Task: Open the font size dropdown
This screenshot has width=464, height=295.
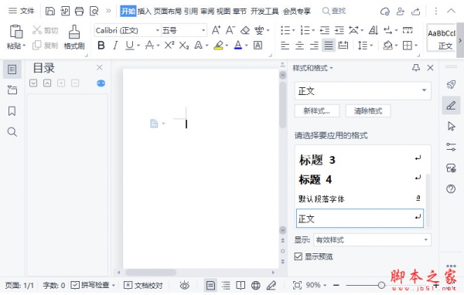Action: click(x=203, y=30)
